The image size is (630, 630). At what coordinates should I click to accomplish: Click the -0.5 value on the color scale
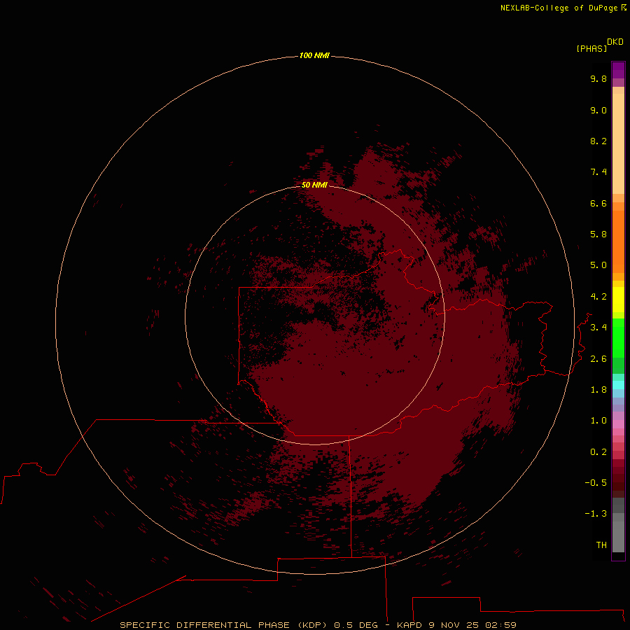pos(596,482)
